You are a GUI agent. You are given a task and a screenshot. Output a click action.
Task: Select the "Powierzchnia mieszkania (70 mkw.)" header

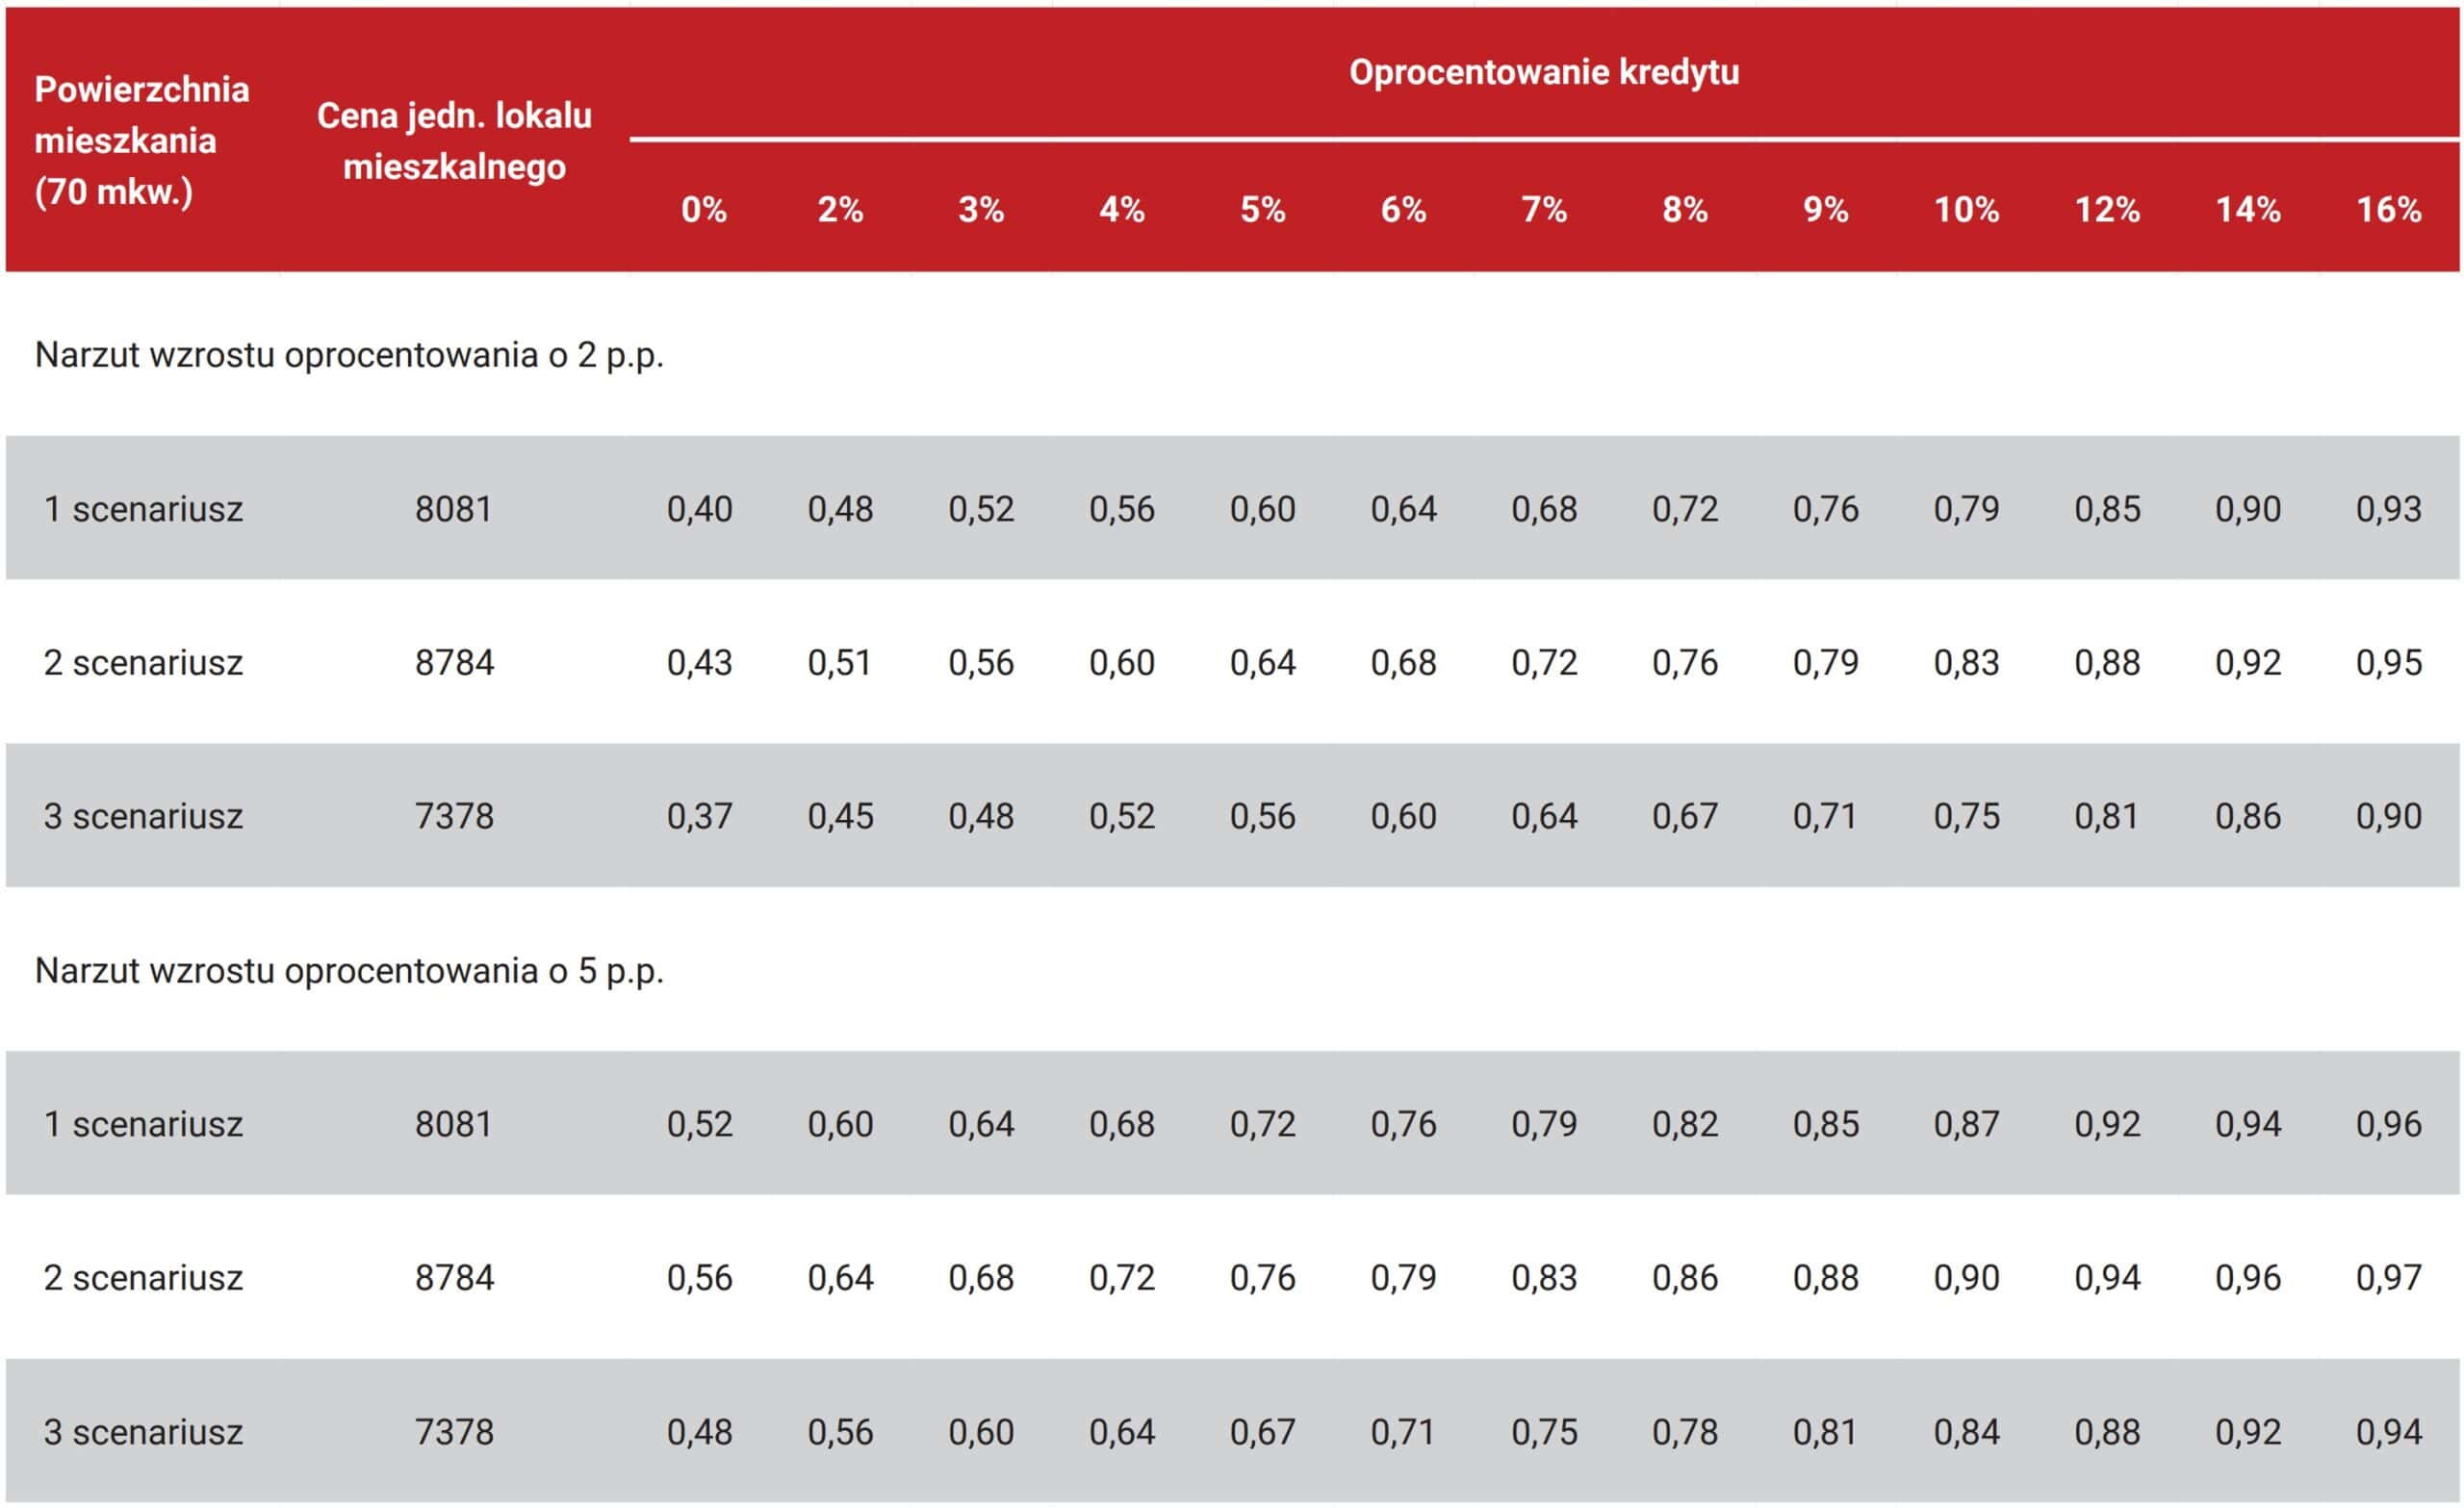tap(141, 140)
